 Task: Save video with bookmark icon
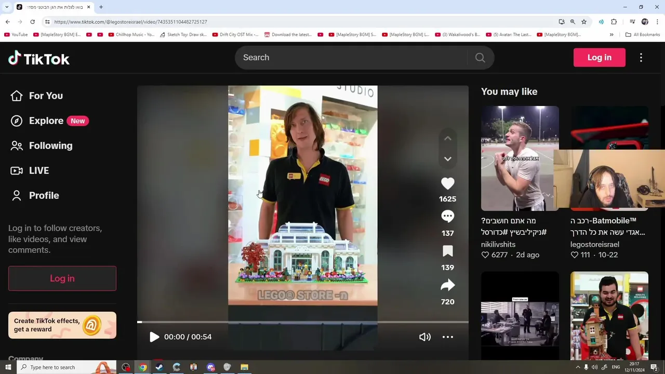(x=448, y=251)
